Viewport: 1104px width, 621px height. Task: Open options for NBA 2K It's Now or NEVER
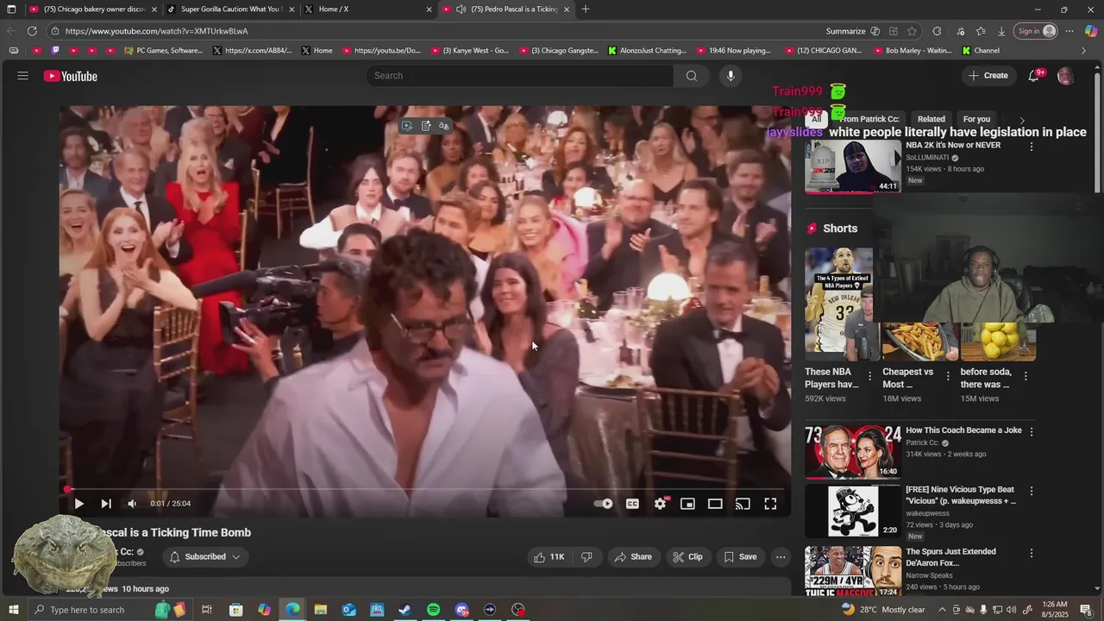(x=1032, y=147)
